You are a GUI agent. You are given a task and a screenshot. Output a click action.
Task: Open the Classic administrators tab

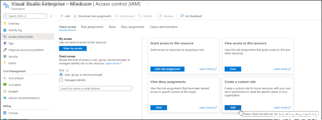point(164,27)
